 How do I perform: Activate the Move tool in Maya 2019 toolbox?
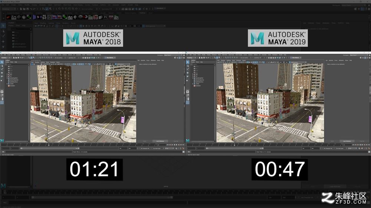(x=188, y=73)
